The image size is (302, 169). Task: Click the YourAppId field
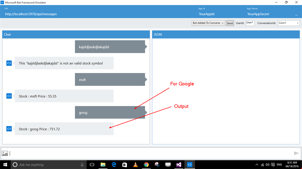(206, 14)
